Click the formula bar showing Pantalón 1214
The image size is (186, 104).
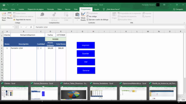(108, 27)
